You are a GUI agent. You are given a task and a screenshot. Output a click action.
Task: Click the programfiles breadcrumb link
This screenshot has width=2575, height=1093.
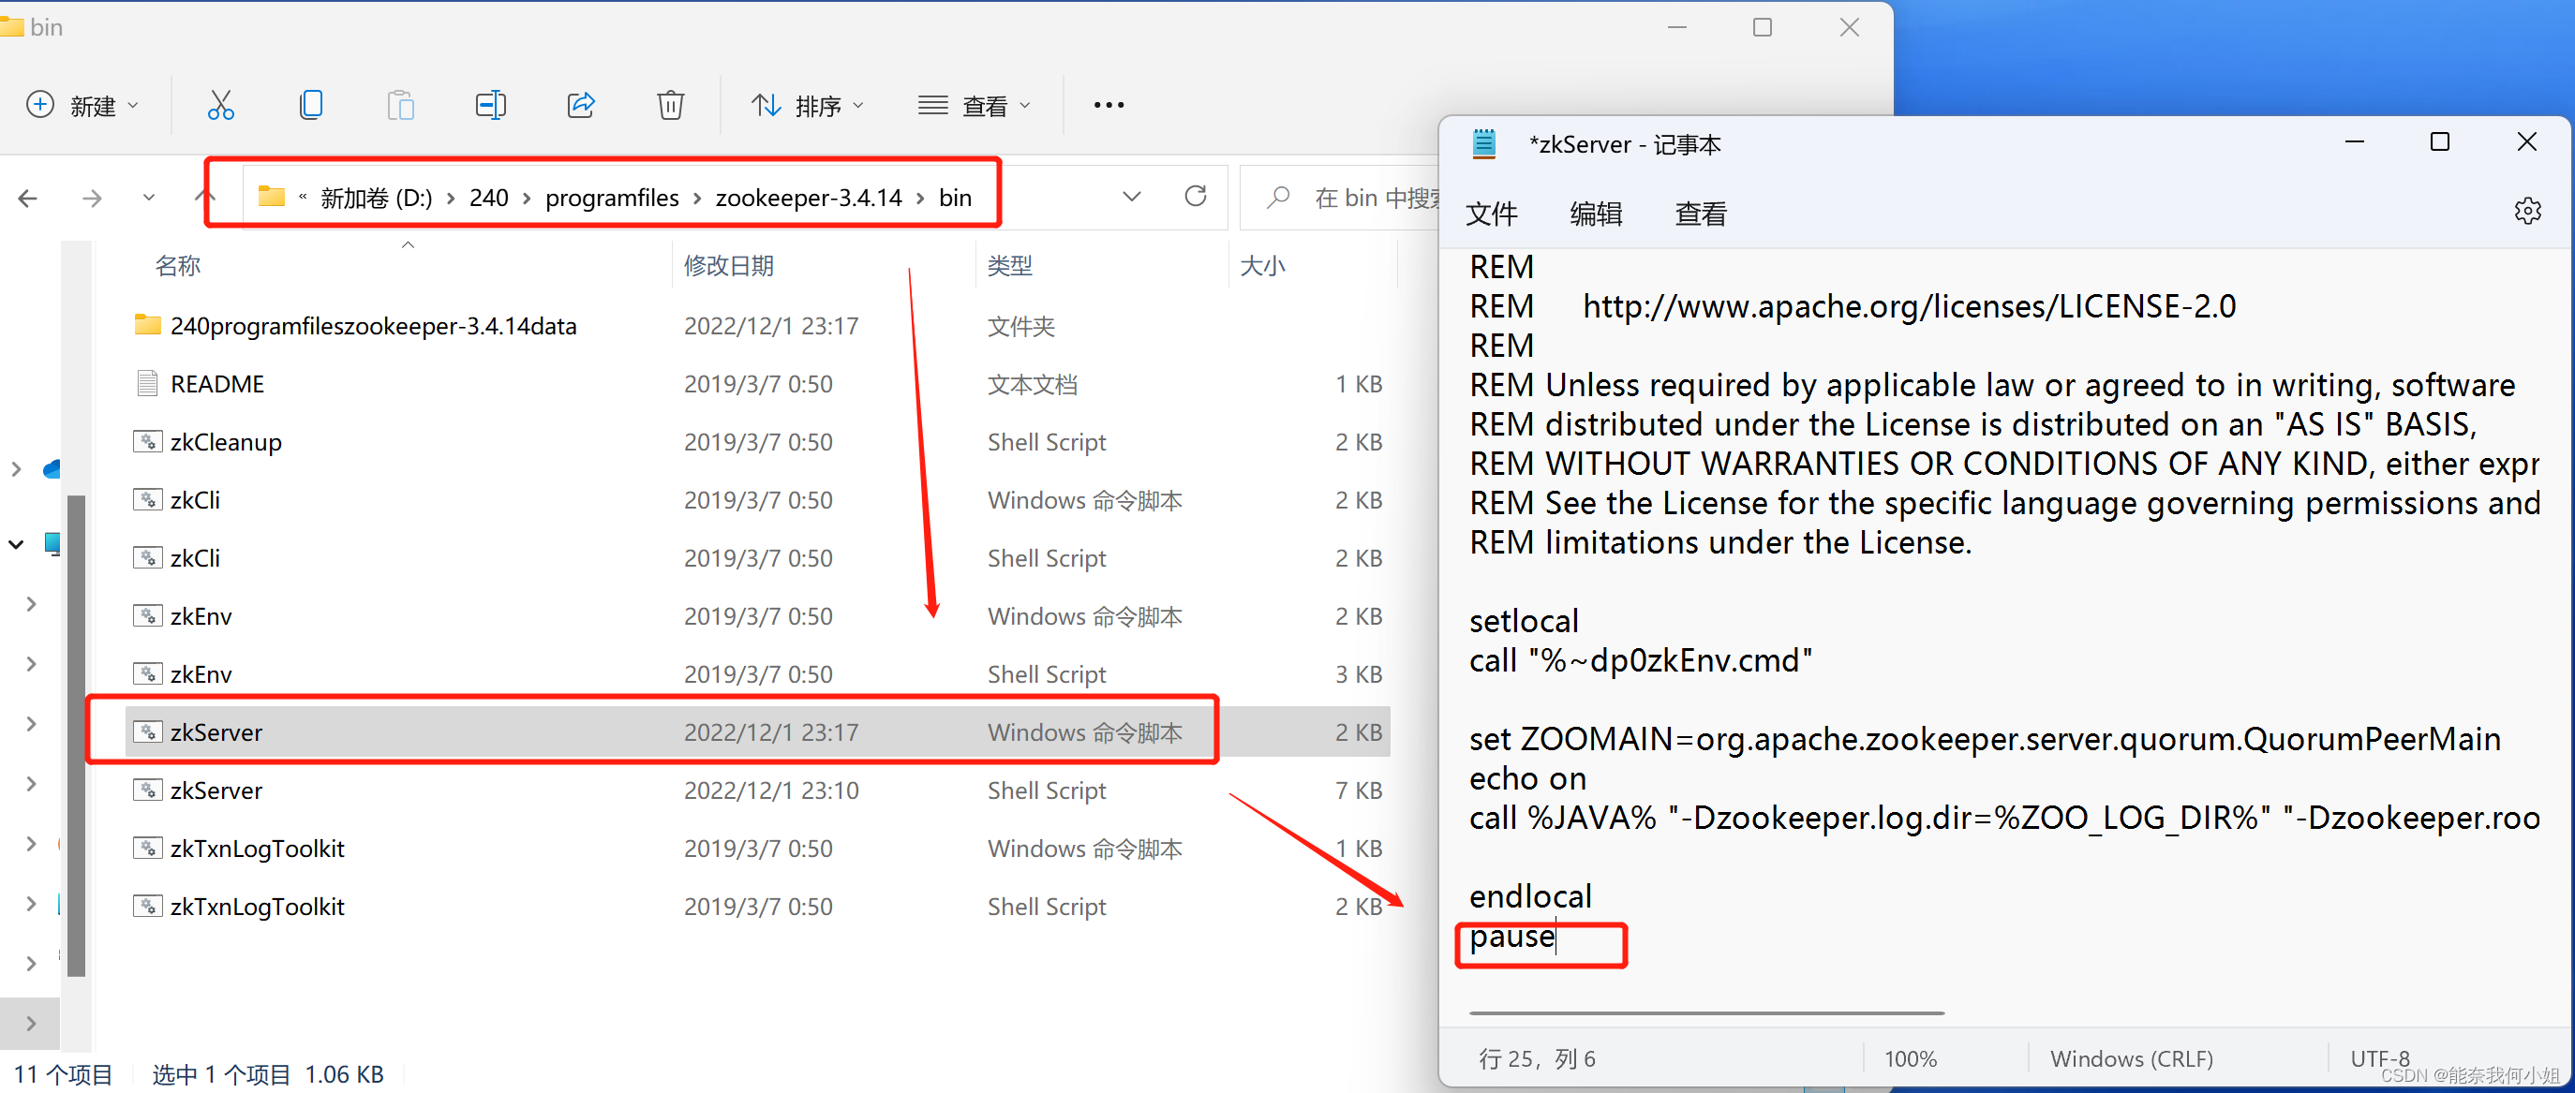click(612, 197)
